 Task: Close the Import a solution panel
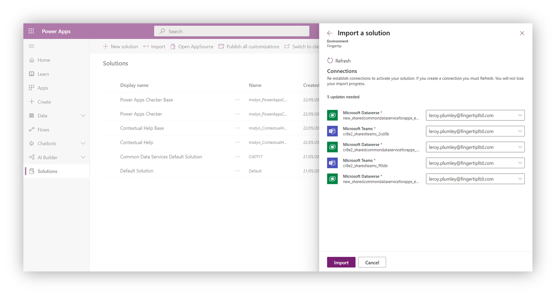coord(522,33)
